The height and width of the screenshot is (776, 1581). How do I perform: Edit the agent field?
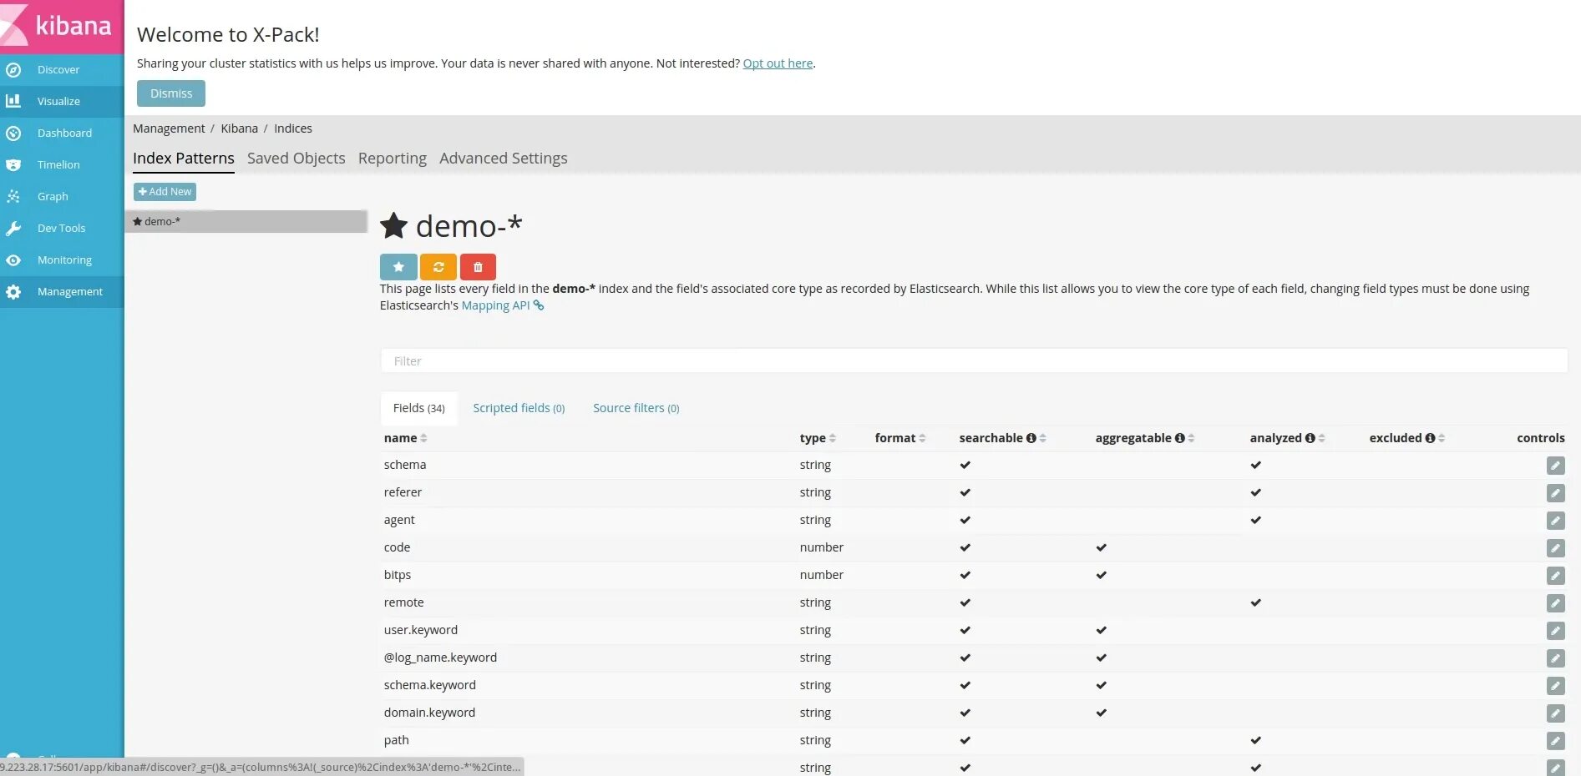coord(1555,521)
